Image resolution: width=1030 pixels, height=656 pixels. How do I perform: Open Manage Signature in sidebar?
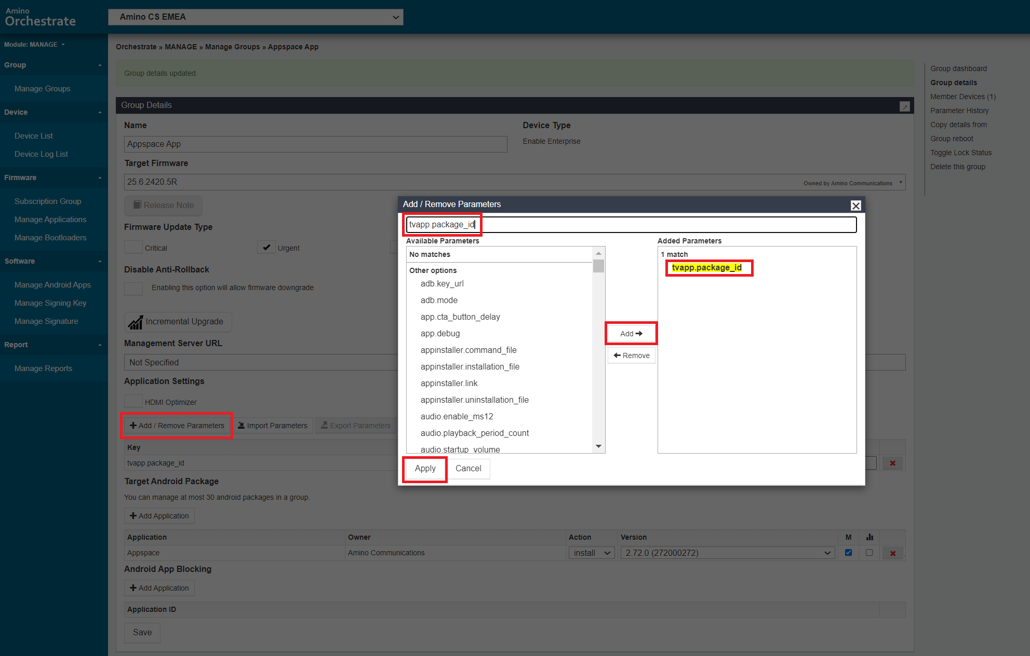point(46,321)
